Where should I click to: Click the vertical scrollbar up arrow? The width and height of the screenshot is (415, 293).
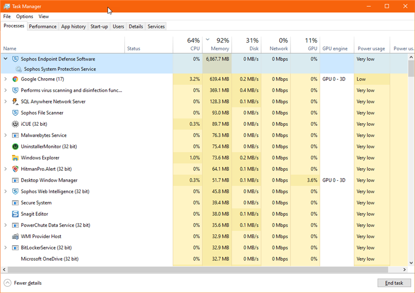coord(411,57)
